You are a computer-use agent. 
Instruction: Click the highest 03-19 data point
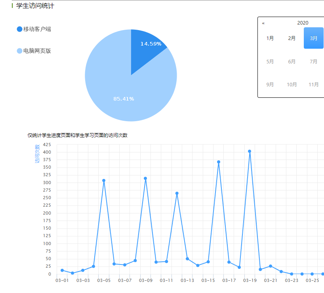(x=250, y=151)
